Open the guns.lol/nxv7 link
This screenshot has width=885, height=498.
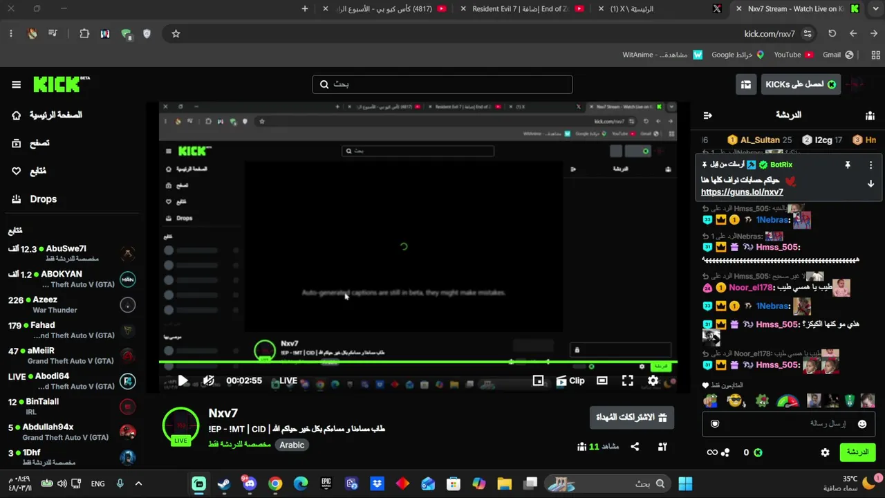click(x=742, y=192)
